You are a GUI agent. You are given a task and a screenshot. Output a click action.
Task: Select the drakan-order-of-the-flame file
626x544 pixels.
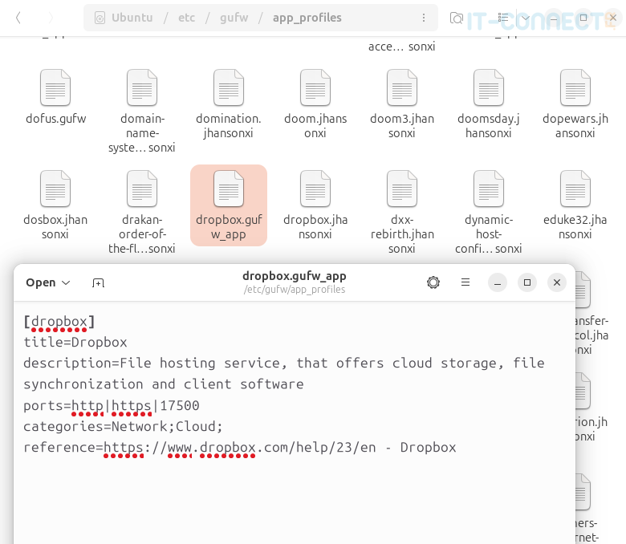(142, 213)
